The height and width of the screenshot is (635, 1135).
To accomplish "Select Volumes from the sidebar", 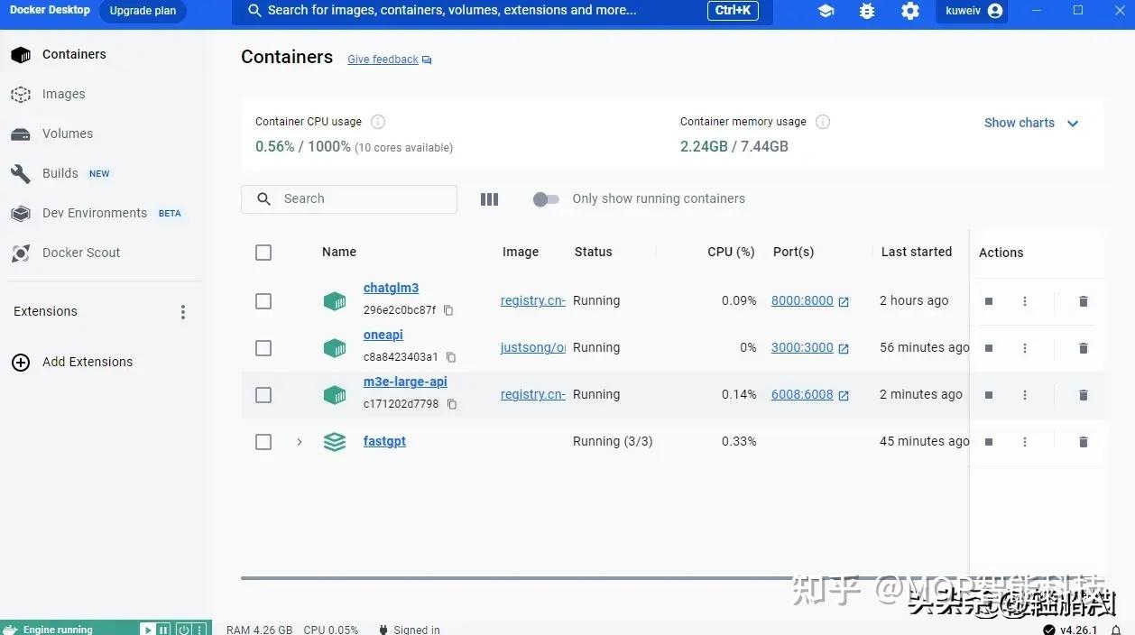I will (x=67, y=133).
